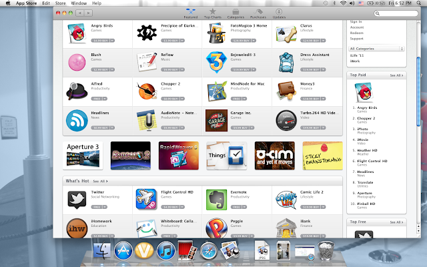Open the Support link in sidebar
427x267 pixels.
[x=357, y=39]
